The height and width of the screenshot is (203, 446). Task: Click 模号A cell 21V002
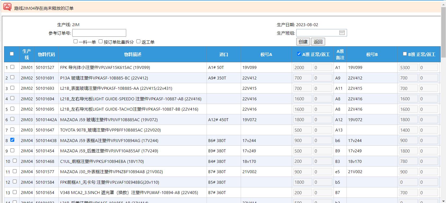click(x=249, y=172)
